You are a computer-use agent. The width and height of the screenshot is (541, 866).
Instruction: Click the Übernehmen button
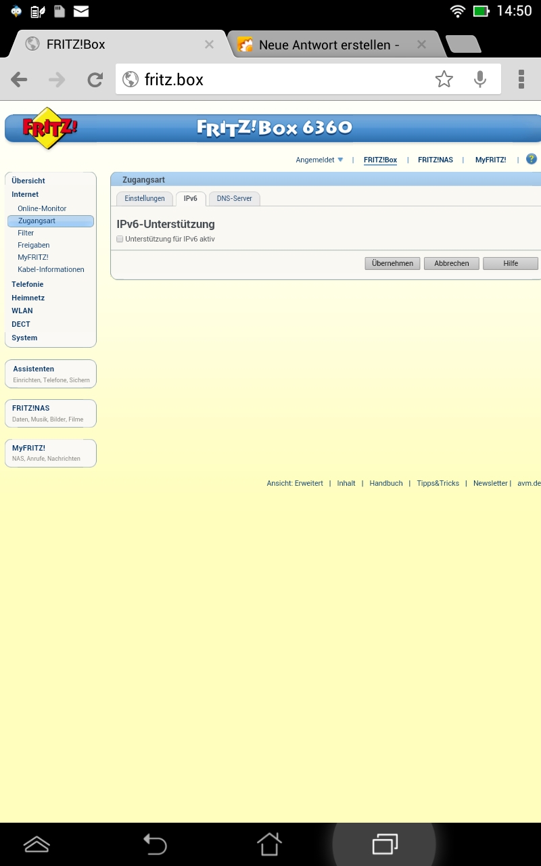[x=392, y=263]
